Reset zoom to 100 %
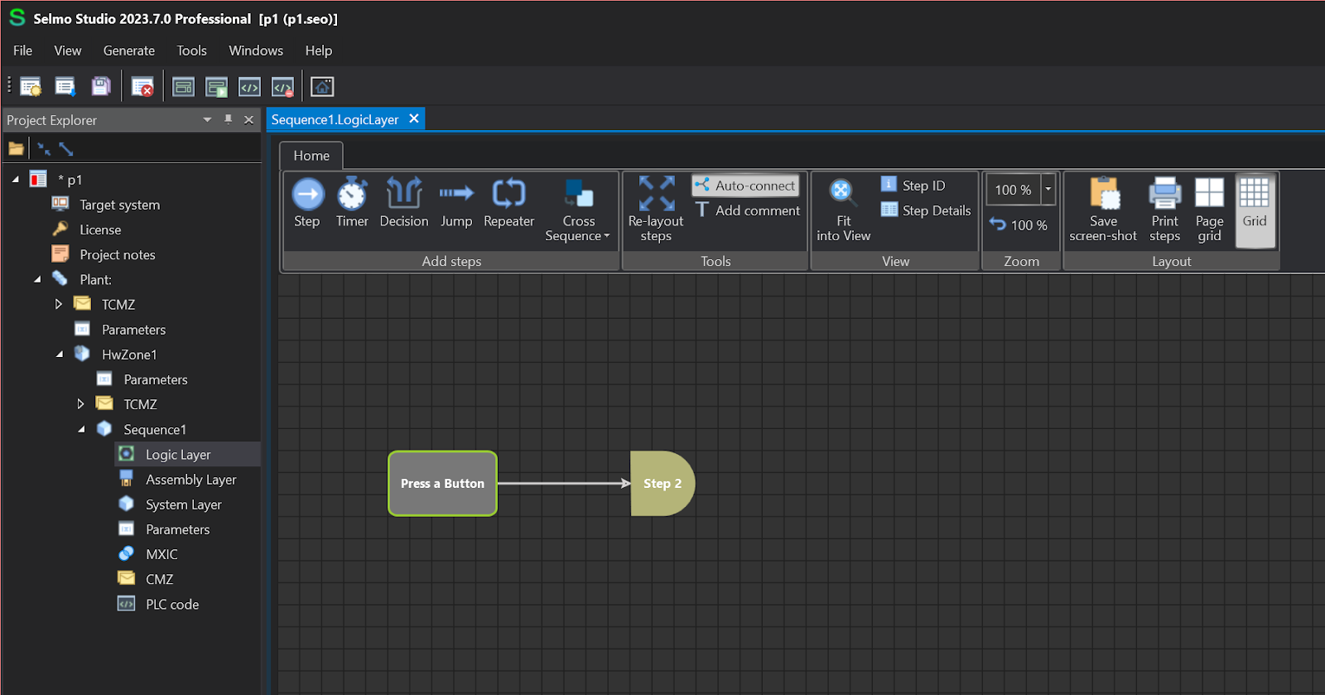Screen dimensions: 1325x695 pyautogui.click(x=1019, y=225)
